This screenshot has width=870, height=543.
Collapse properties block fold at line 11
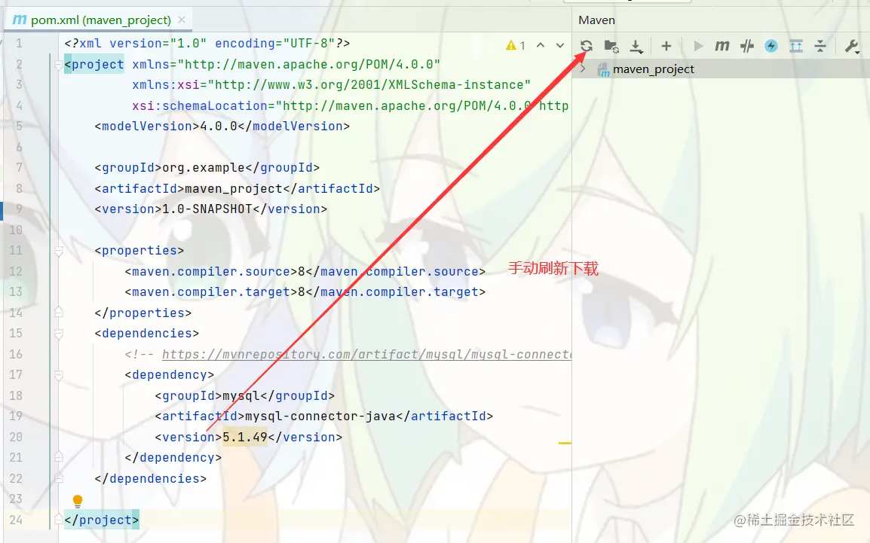[58, 251]
